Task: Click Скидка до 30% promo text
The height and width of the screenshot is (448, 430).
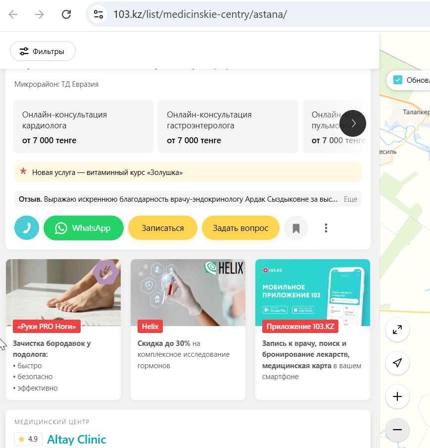Action: point(164,343)
